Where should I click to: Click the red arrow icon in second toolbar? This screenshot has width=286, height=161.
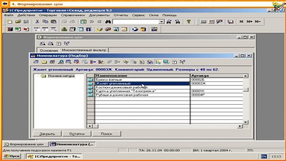(26, 29)
